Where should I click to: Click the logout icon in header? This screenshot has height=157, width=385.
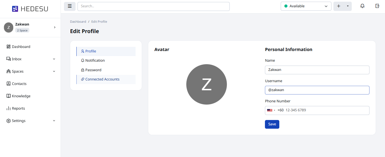coord(377,6)
